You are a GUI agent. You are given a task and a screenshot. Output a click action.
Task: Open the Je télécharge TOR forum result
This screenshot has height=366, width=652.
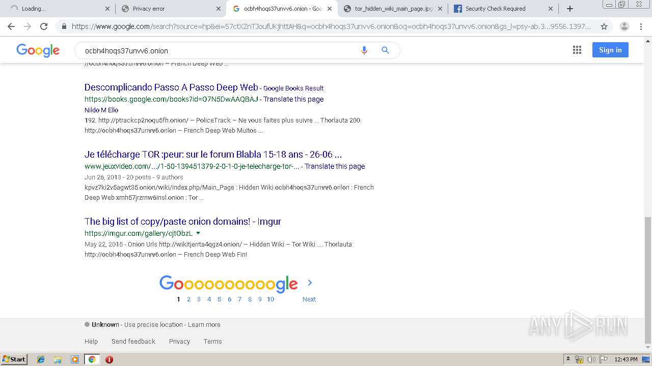pos(213,155)
